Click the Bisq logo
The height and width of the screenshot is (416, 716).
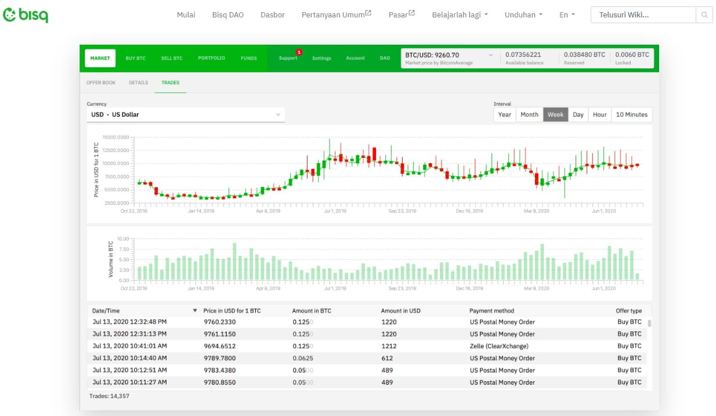tap(26, 15)
